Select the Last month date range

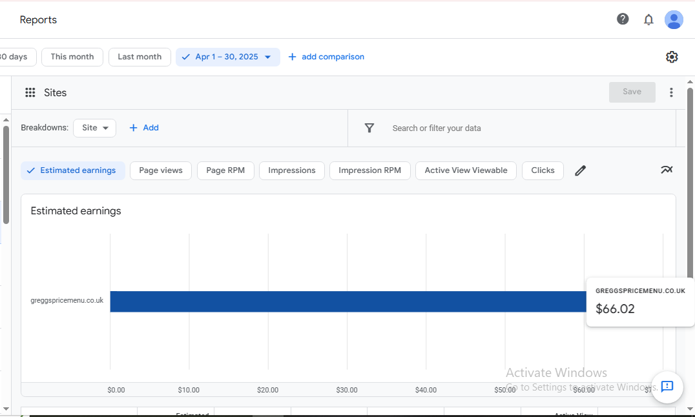[x=140, y=57]
